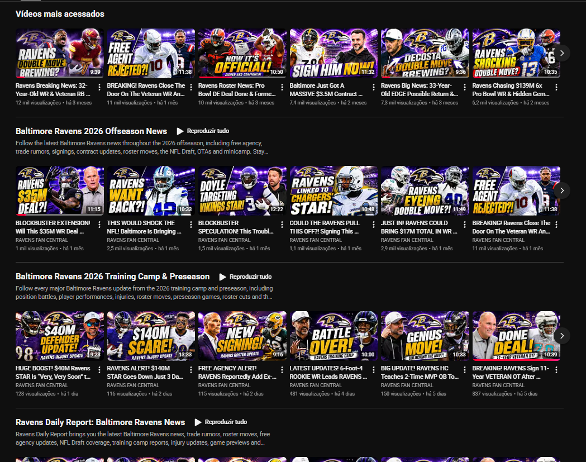Click RAVENS FAN CENTRAL under 'BREAKING! RAVENS Sign 11-Year' video
586x462 pixels.
click(498, 385)
